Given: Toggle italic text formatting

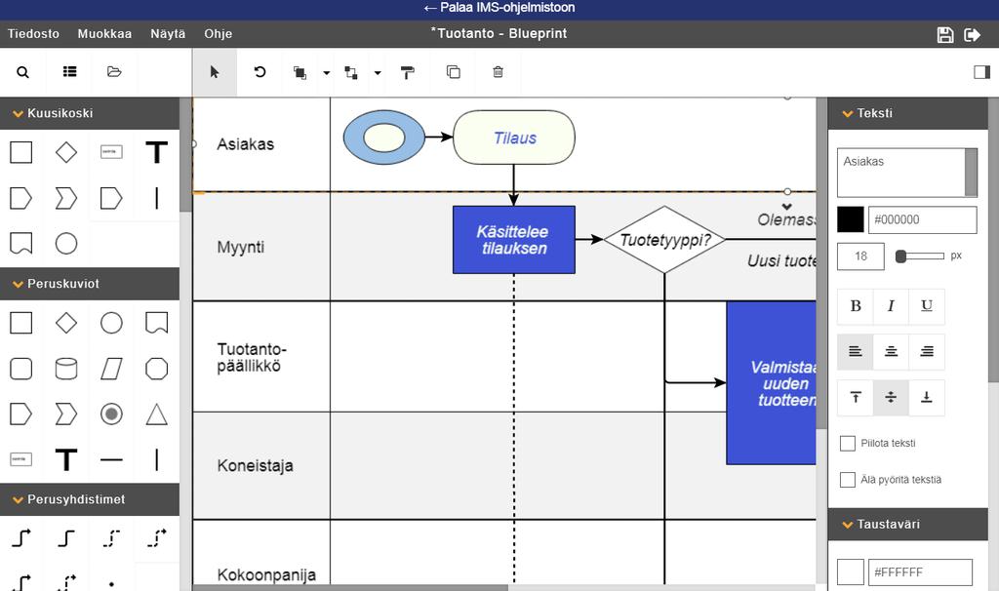Looking at the screenshot, I should coord(891,306).
